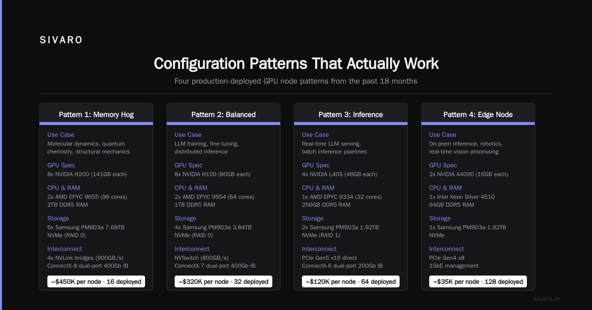Select the Pattern 1: Memory Hog header
Screen dimensions: 592x310
pyautogui.click(x=96, y=115)
